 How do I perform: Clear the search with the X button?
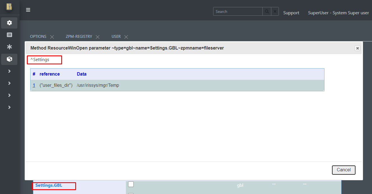pyautogui.click(x=275, y=11)
